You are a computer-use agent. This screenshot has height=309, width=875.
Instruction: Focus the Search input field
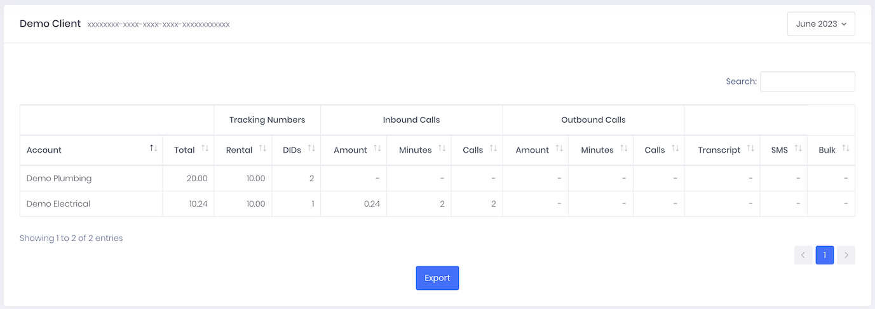coord(808,81)
